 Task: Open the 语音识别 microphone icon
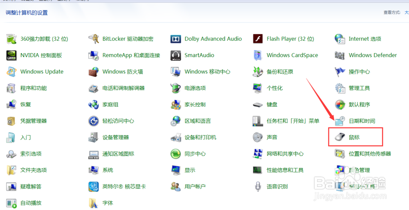(x=258, y=187)
